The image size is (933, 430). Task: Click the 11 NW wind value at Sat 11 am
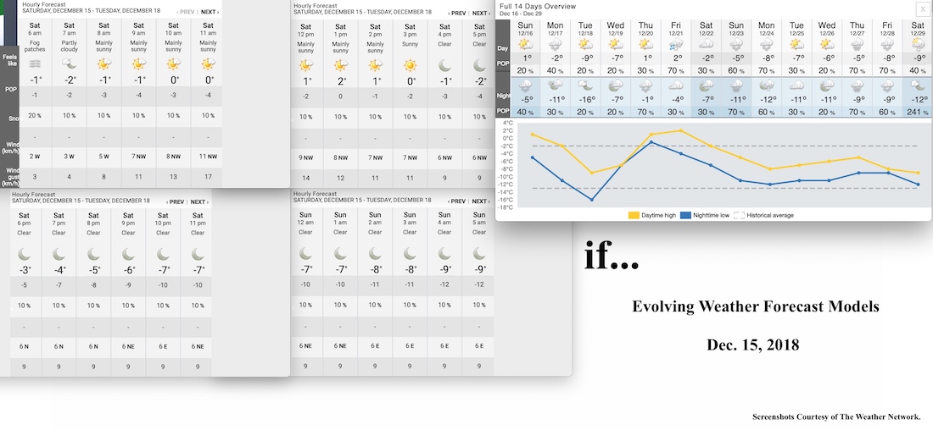tap(208, 157)
